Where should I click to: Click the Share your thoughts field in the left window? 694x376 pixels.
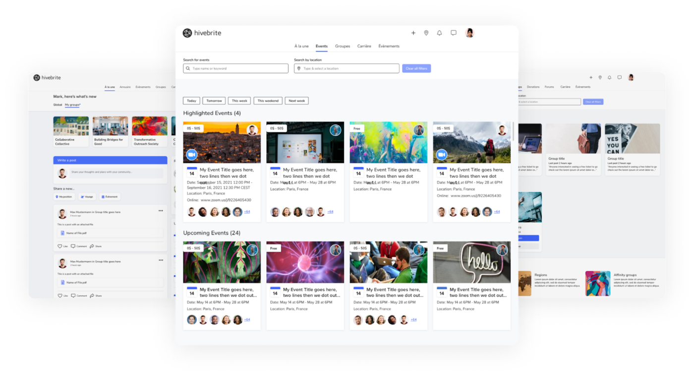[116, 173]
